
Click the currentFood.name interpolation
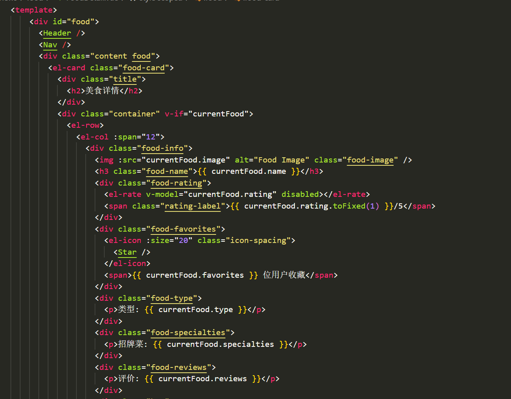249,171
